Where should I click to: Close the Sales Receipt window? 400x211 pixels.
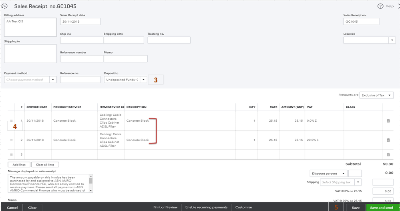click(398, 6)
